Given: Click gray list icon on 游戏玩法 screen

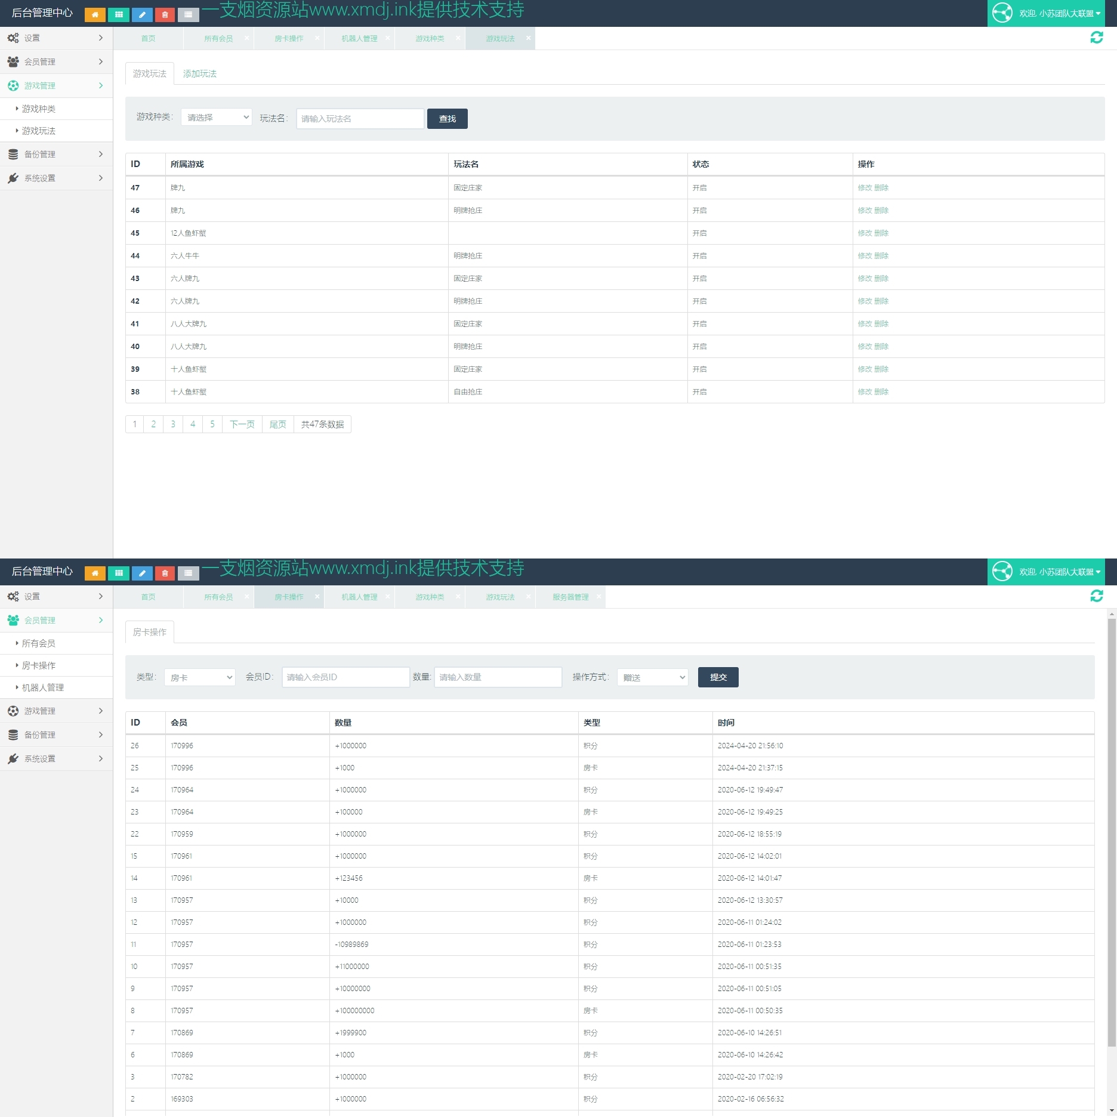Looking at the screenshot, I should [188, 14].
